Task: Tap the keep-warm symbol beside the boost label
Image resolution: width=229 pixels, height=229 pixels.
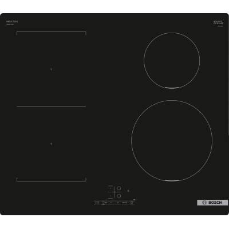Action: [118, 203]
